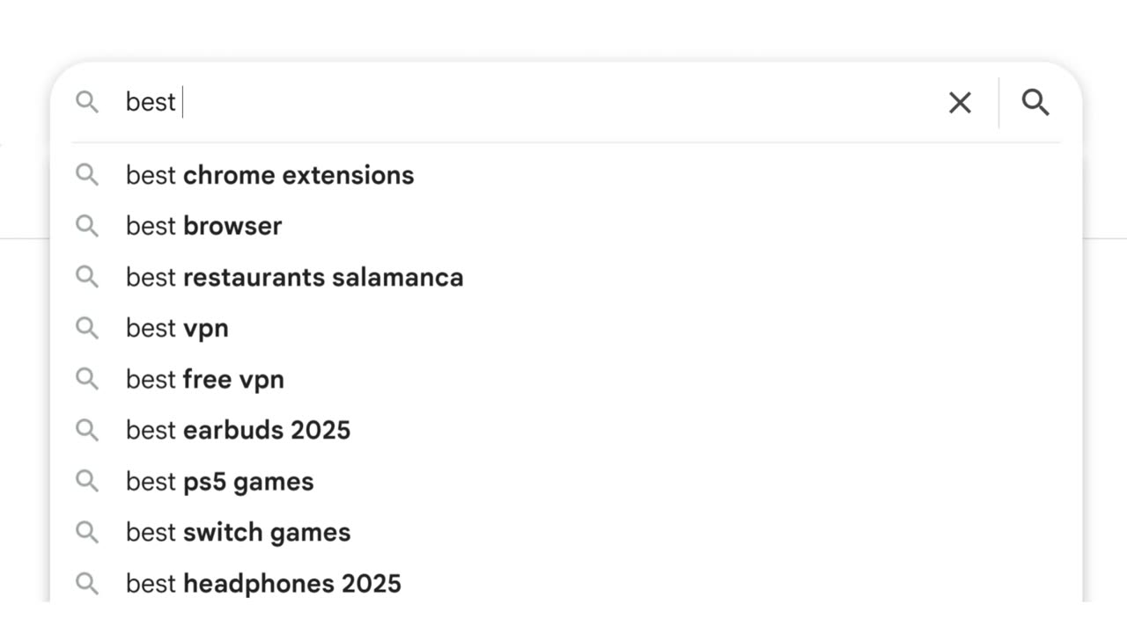The width and height of the screenshot is (1127, 633).
Task: Choose the "best switch games" suggestion
Action: click(565, 532)
